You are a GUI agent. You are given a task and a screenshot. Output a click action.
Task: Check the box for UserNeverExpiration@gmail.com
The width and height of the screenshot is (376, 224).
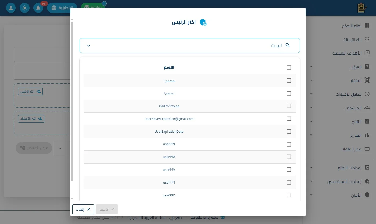[289, 119]
